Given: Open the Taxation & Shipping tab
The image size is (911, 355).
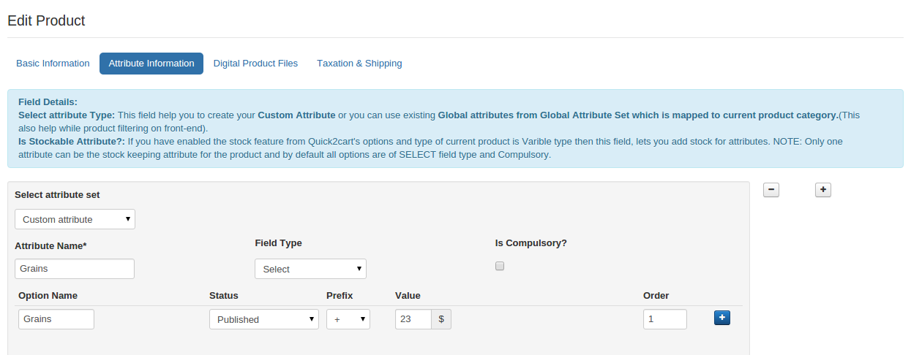Looking at the screenshot, I should click(359, 64).
